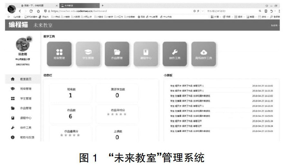Expand the 阮老师 user menu in header

275,25
